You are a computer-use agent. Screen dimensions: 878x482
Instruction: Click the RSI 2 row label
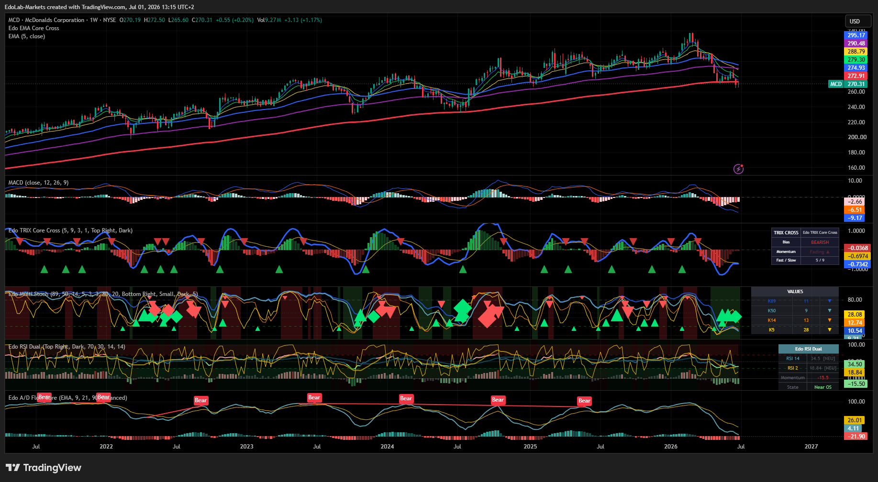tap(793, 368)
